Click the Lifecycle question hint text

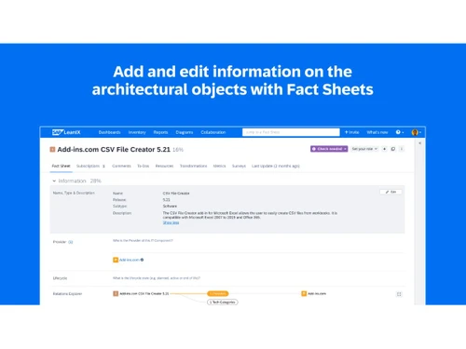157,278
